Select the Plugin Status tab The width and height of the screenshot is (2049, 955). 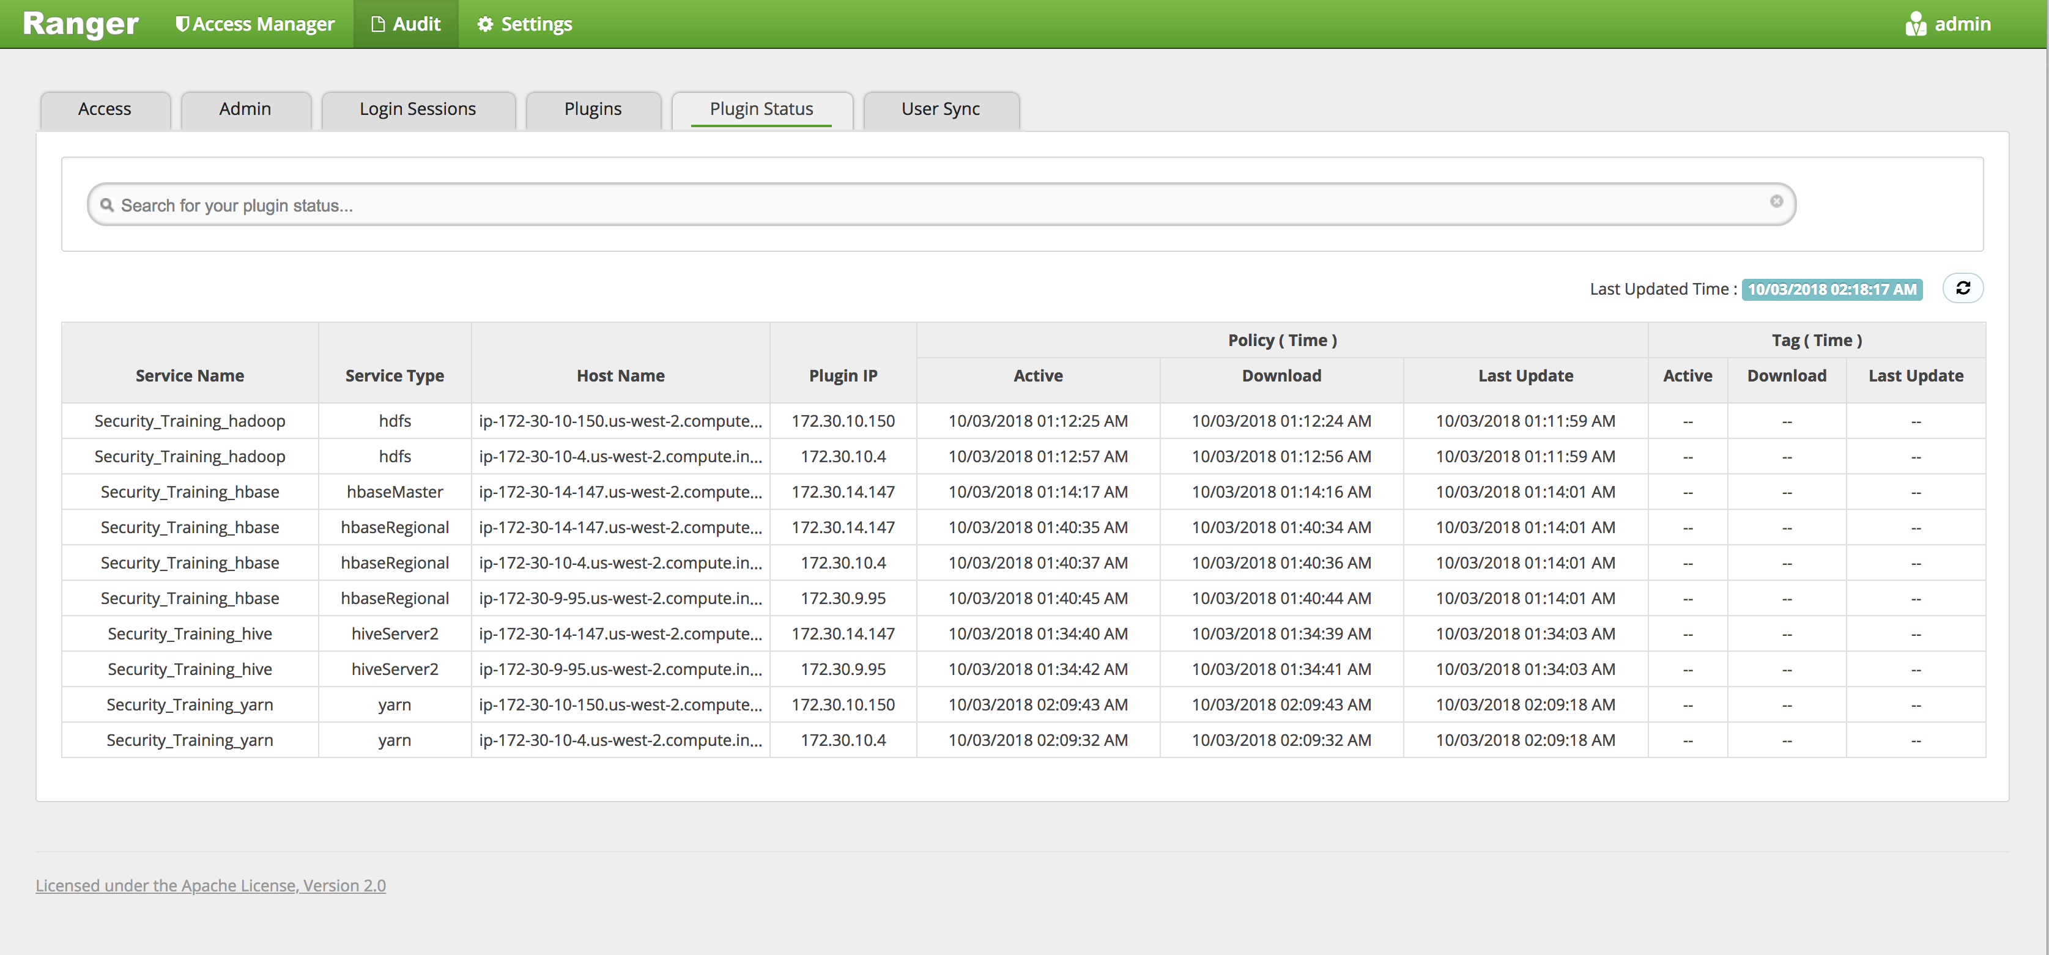(x=761, y=109)
